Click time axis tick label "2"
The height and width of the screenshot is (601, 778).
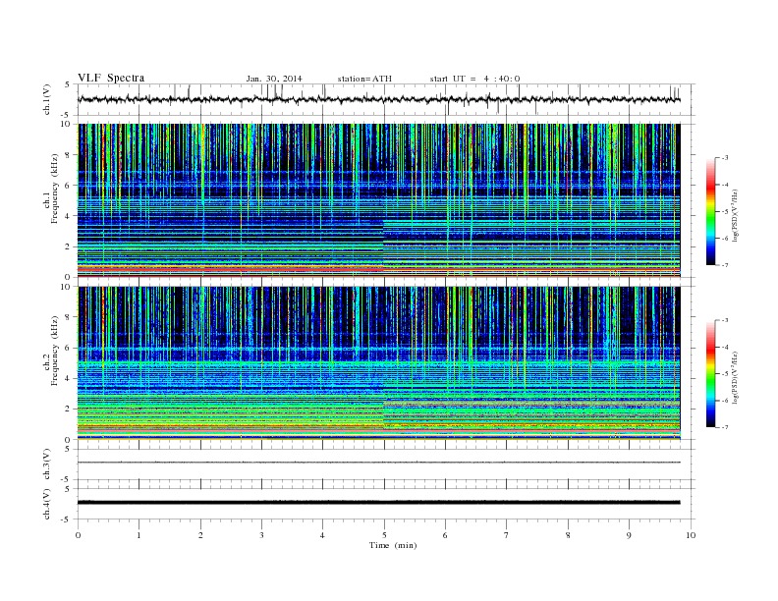[200, 535]
